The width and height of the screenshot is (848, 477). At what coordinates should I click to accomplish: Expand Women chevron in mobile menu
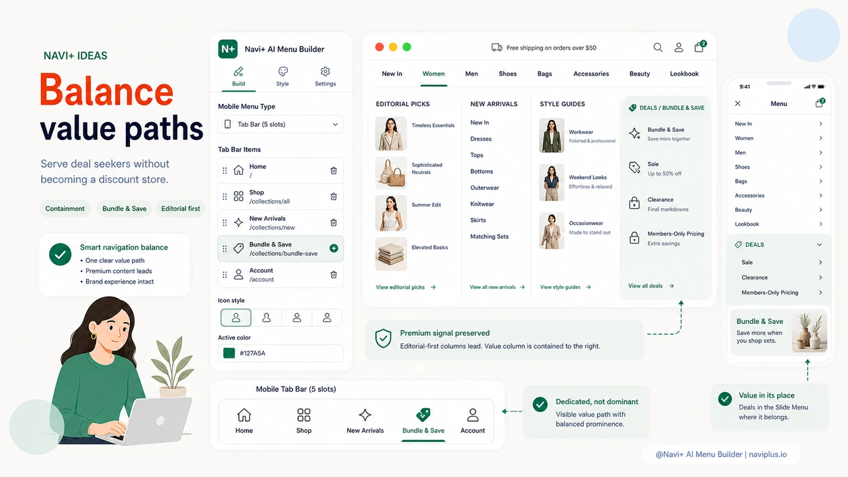point(820,138)
